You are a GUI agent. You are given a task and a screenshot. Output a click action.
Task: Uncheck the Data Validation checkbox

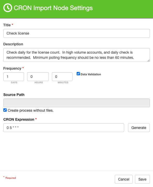click(x=78, y=74)
